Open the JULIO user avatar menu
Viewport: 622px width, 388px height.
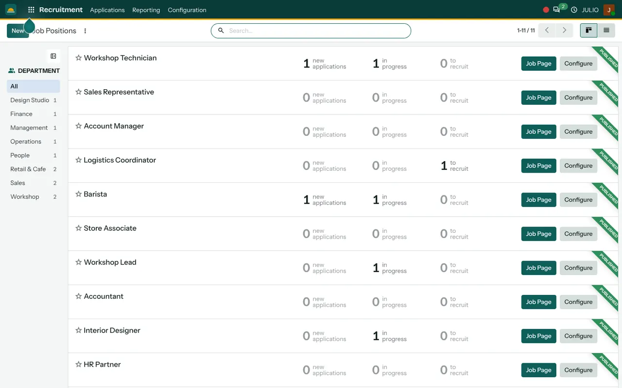tap(609, 10)
